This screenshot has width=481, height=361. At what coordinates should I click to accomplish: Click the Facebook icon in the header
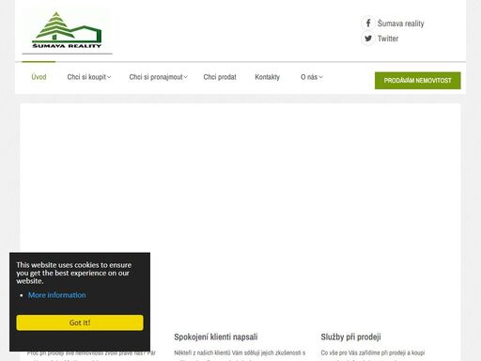click(x=368, y=24)
